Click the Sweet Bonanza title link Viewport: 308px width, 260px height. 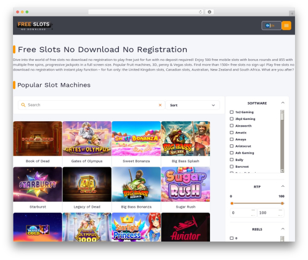(136, 161)
